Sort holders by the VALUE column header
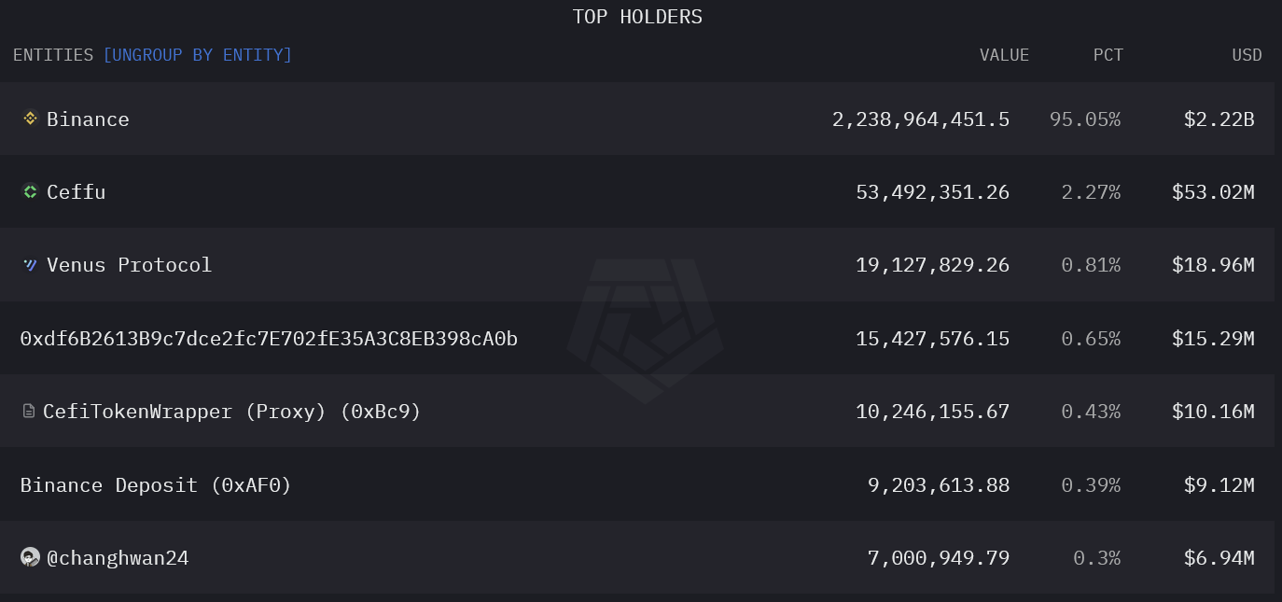Screen dimensions: 1282x602 tap(1004, 55)
